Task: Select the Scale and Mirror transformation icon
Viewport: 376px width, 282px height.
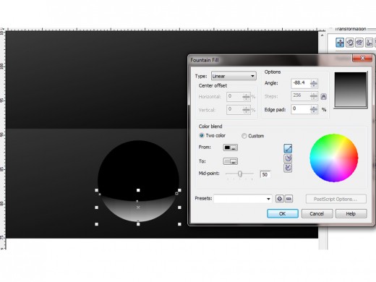Action: click(359, 43)
